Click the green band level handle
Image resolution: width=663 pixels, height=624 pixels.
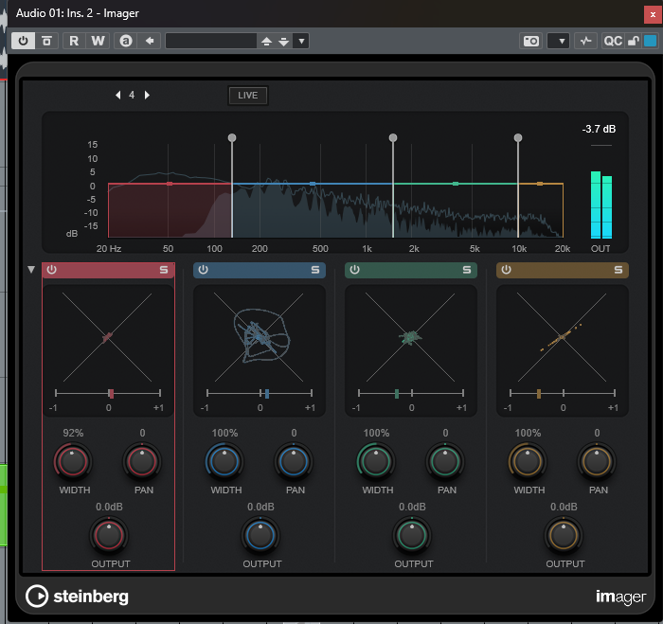[x=456, y=184]
